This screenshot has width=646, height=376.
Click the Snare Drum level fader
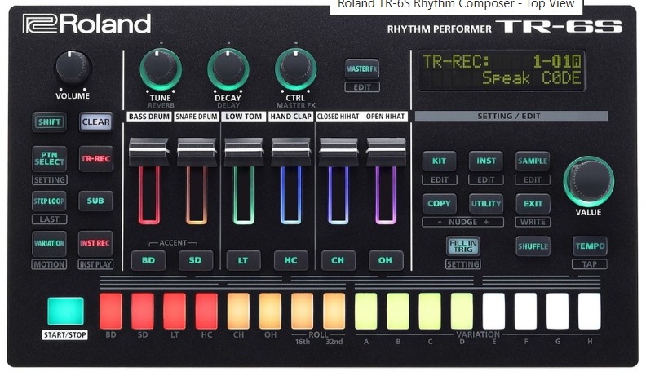point(197,152)
